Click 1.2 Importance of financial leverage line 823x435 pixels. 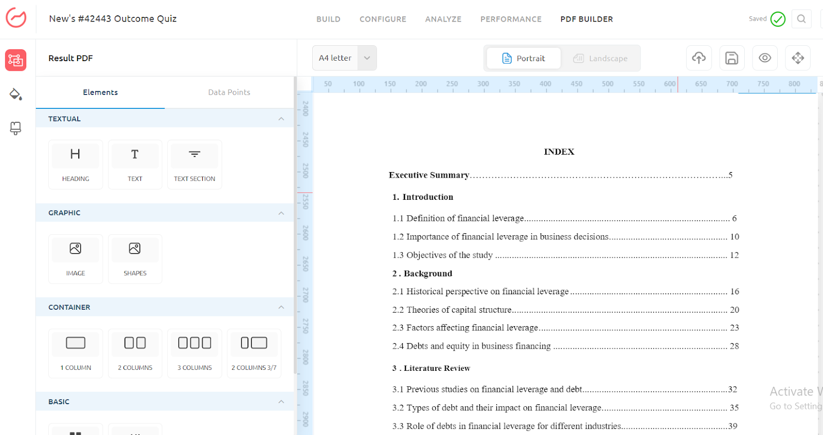[x=565, y=237]
